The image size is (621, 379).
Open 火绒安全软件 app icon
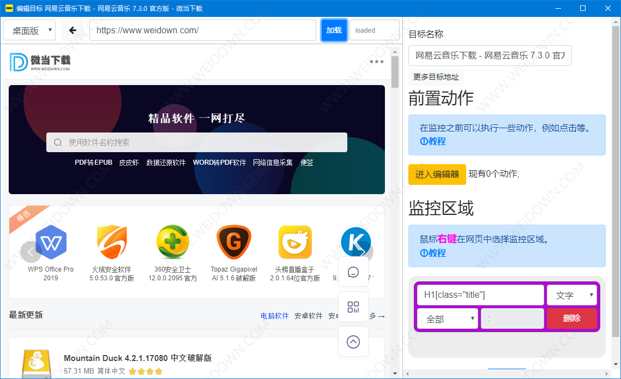point(112,242)
